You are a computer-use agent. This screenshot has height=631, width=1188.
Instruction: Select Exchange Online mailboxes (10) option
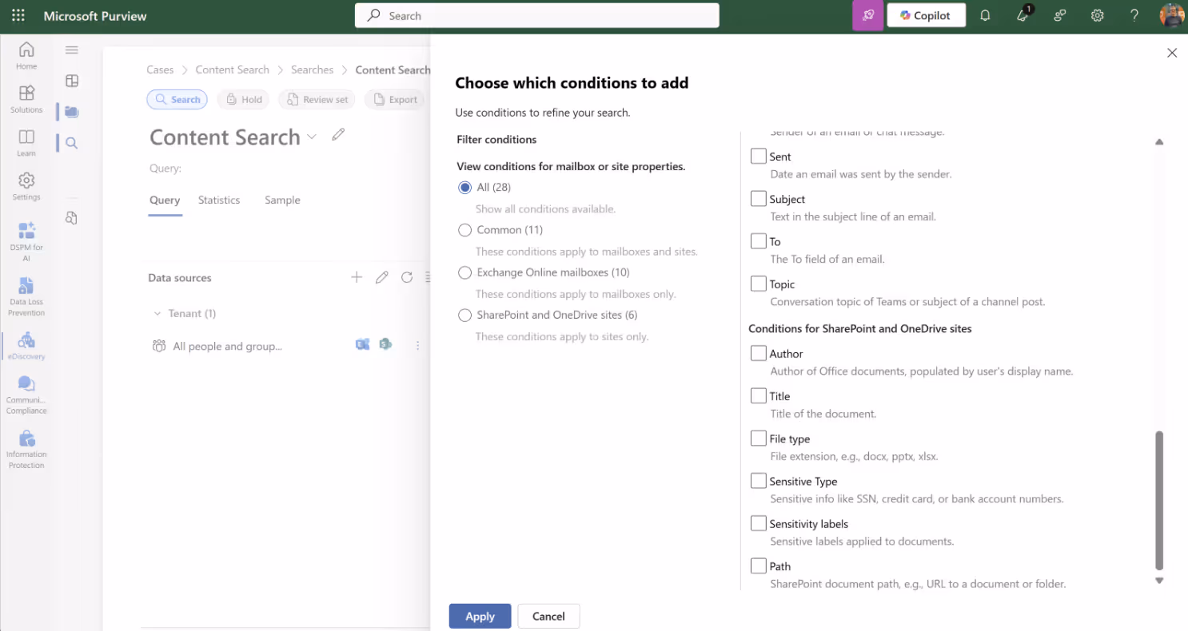464,272
